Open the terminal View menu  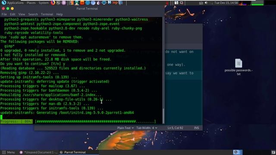pos(22,14)
